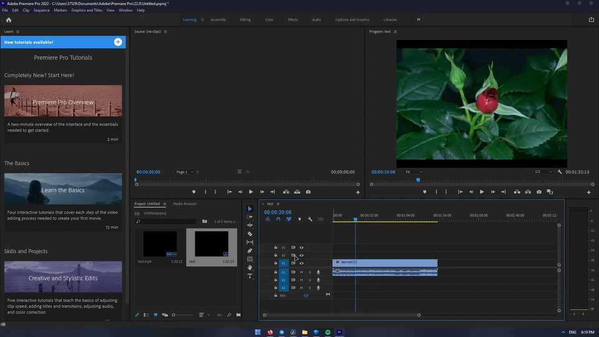Play the Program monitor video
The image size is (599, 337).
click(482, 192)
